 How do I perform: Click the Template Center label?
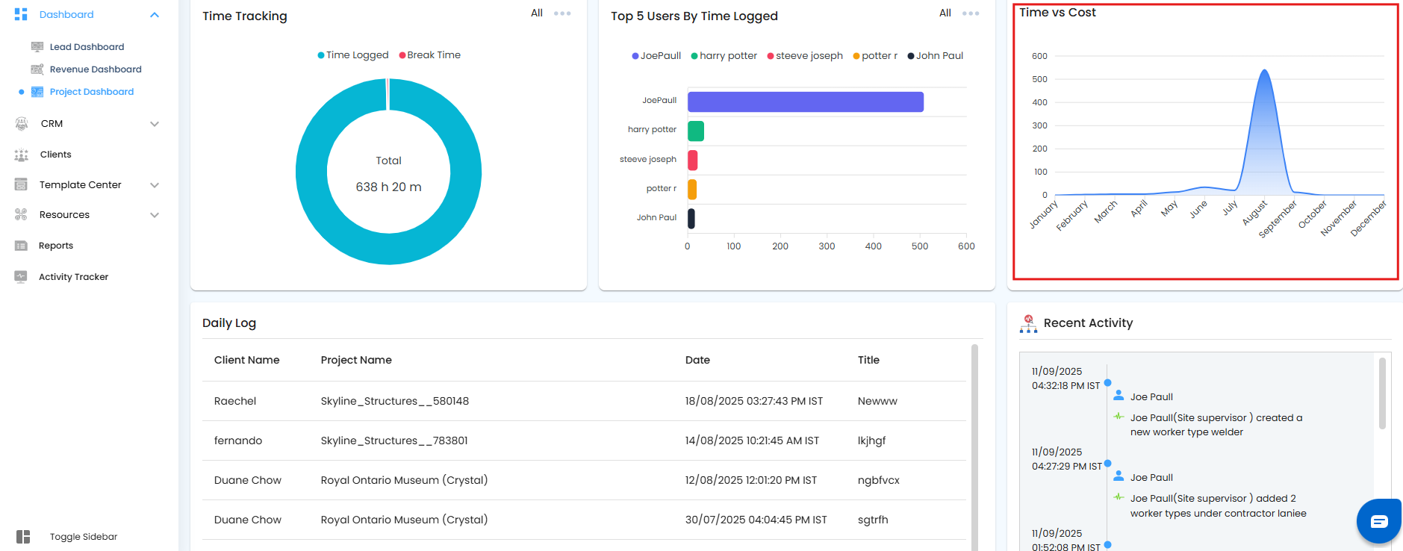click(81, 185)
